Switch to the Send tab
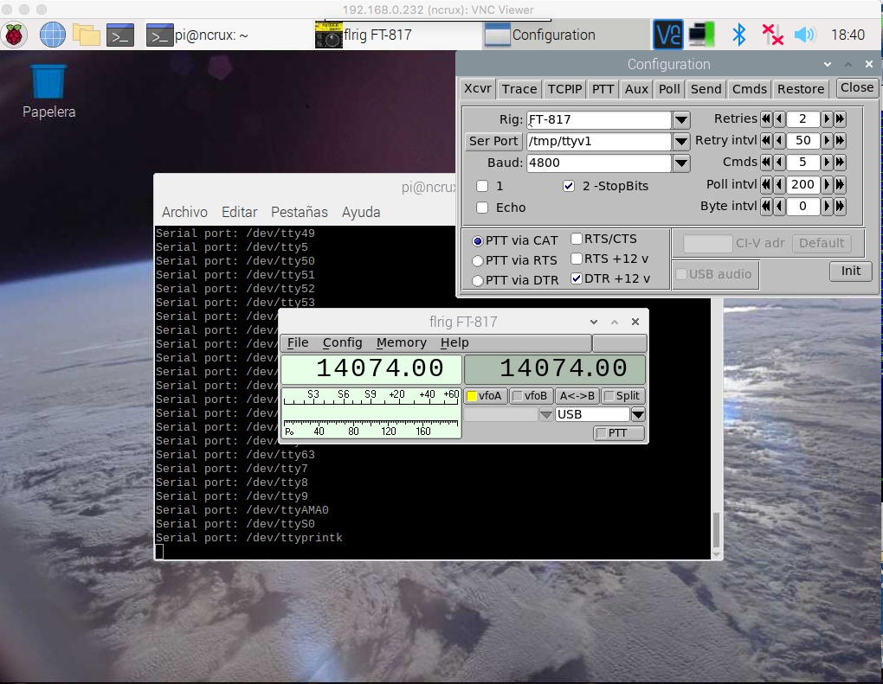The width and height of the screenshot is (883, 684). pyautogui.click(x=706, y=89)
